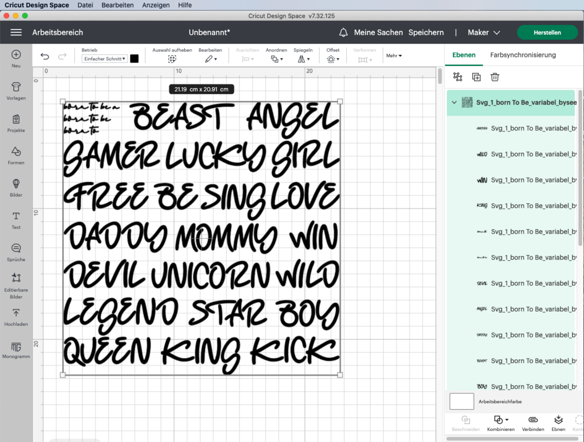The width and height of the screenshot is (584, 442).
Task: Add text with the Text tool
Action: point(16,220)
